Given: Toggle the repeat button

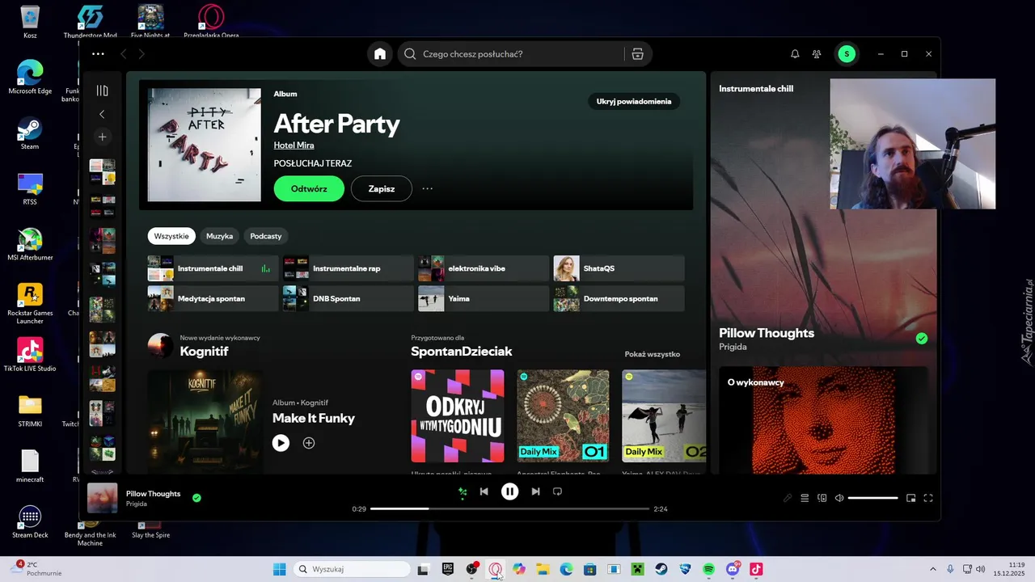Looking at the screenshot, I should [x=557, y=491].
